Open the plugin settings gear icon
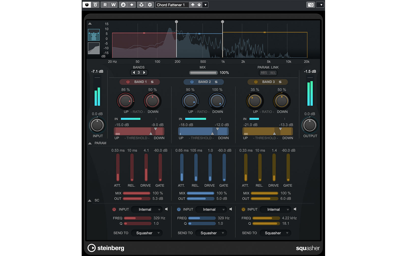407x256 pixels. click(150, 5)
